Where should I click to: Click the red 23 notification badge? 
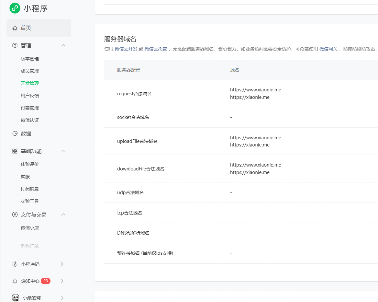[47, 281]
